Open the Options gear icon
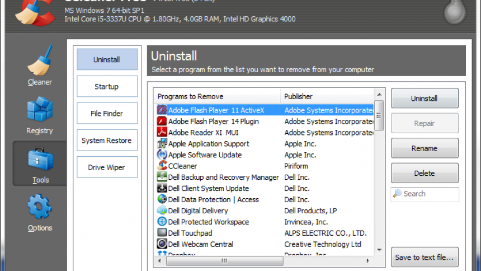This screenshot has width=481, height=271. click(40, 207)
